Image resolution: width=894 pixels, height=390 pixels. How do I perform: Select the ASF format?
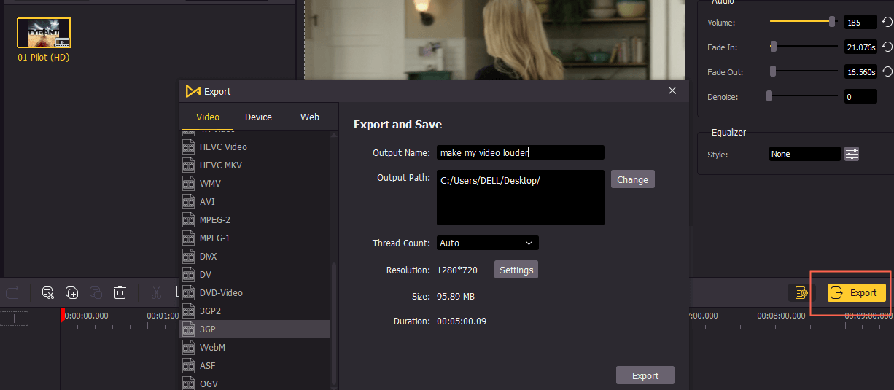(255, 365)
